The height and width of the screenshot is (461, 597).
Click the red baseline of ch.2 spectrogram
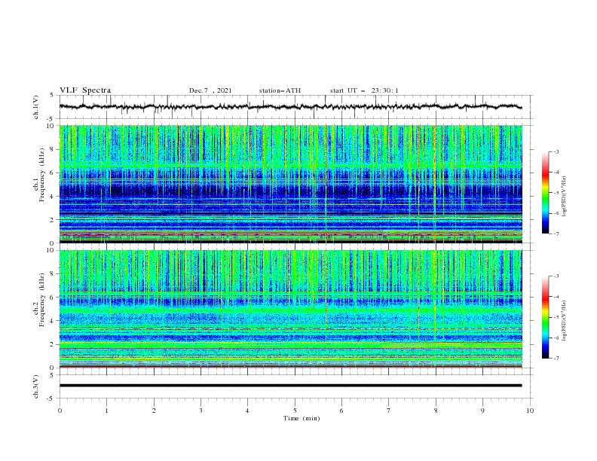(x=290, y=367)
